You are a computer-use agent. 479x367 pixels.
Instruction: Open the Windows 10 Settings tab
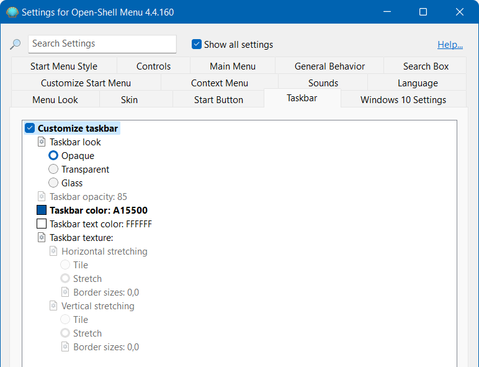pyautogui.click(x=403, y=100)
